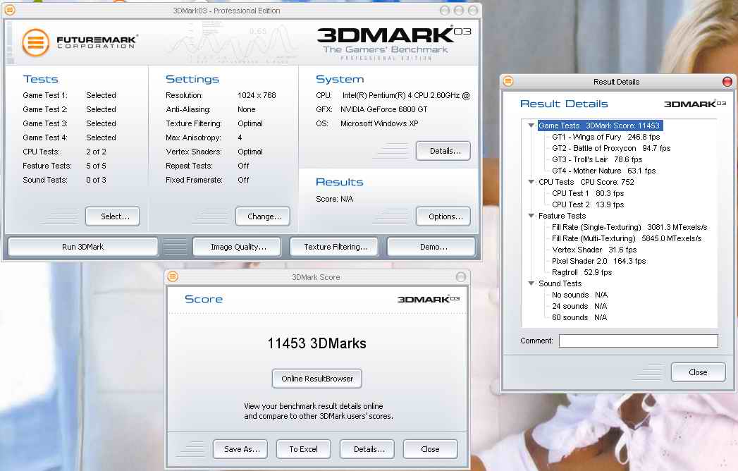Open the Texture Filtering tool
Viewport: 738px width, 471px height.
coord(334,247)
